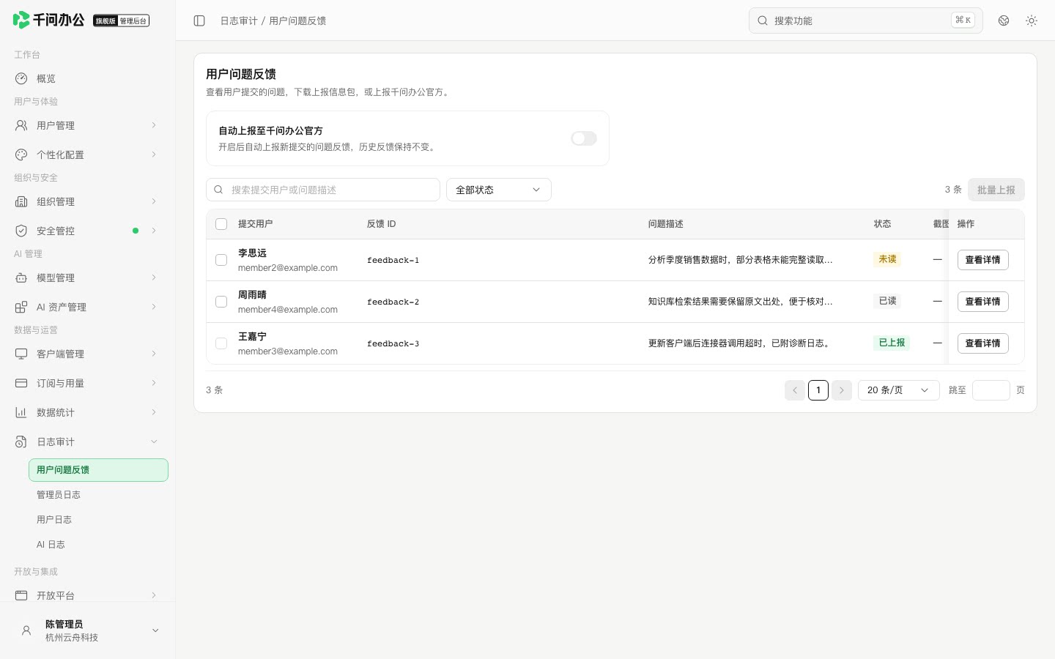Click the 数据统计 chart icon
This screenshot has height=659, width=1055.
coord(21,412)
